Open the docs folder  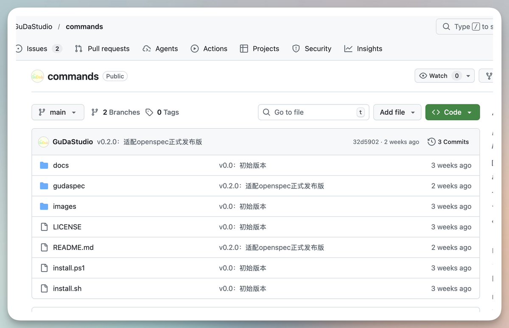61,165
